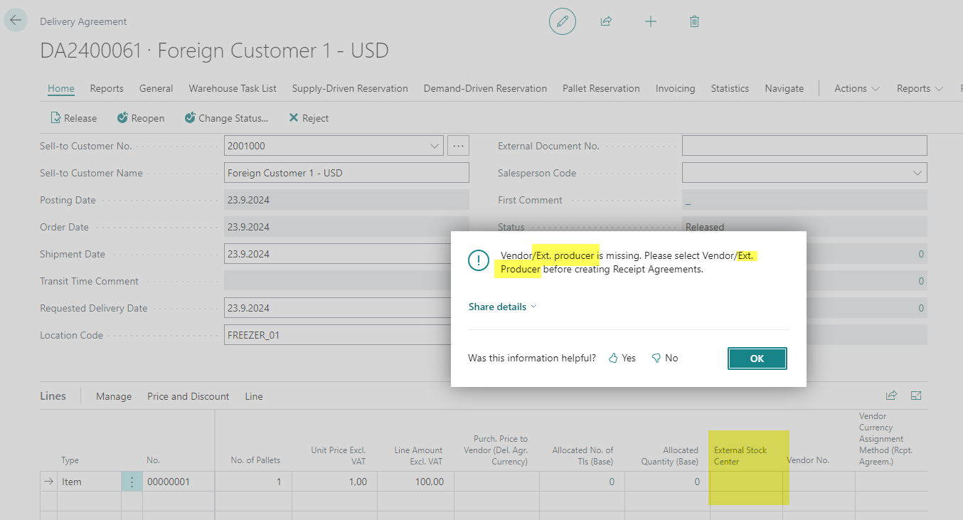This screenshot has height=520, width=963.
Task: Click the External Document No. field
Action: coord(804,146)
